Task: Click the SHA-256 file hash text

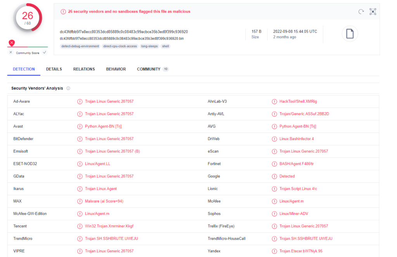Action: [x=124, y=32]
